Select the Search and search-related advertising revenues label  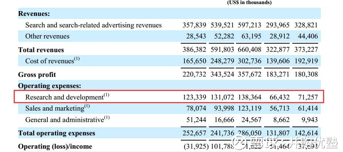coord(93,25)
